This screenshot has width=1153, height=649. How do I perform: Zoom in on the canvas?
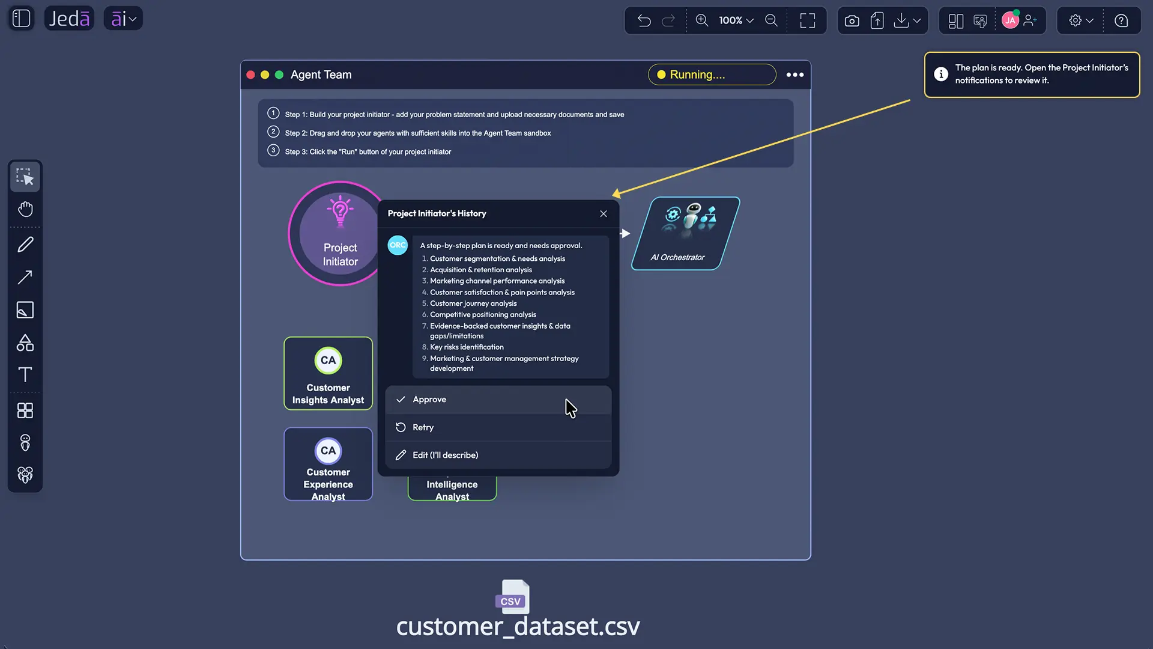(x=701, y=20)
